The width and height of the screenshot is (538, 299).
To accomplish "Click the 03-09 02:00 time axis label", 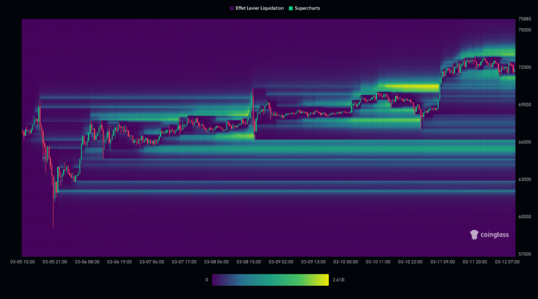I will tap(281, 262).
